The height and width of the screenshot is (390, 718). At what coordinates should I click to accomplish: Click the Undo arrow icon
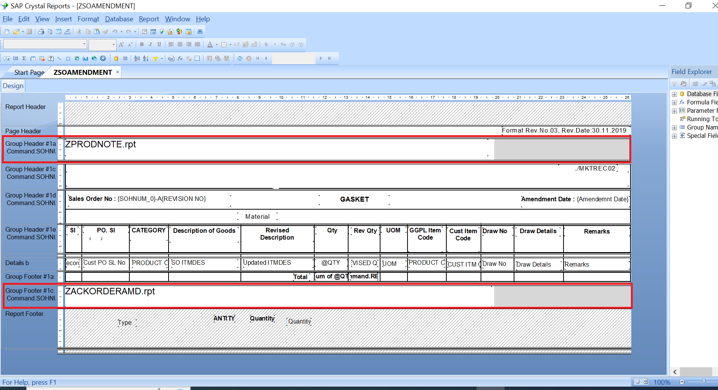coord(115,32)
